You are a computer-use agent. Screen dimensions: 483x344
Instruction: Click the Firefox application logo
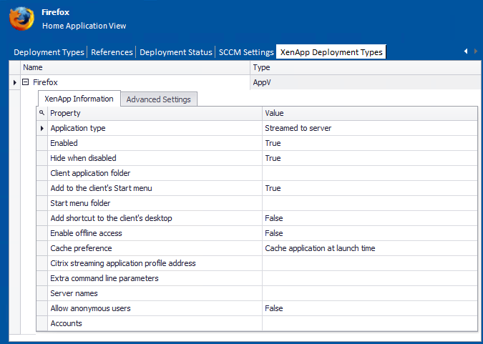pos(21,19)
